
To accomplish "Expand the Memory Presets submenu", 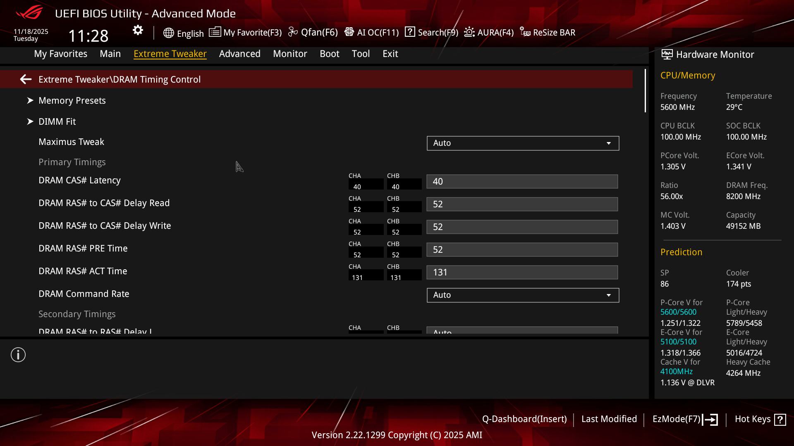I will pyautogui.click(x=72, y=101).
